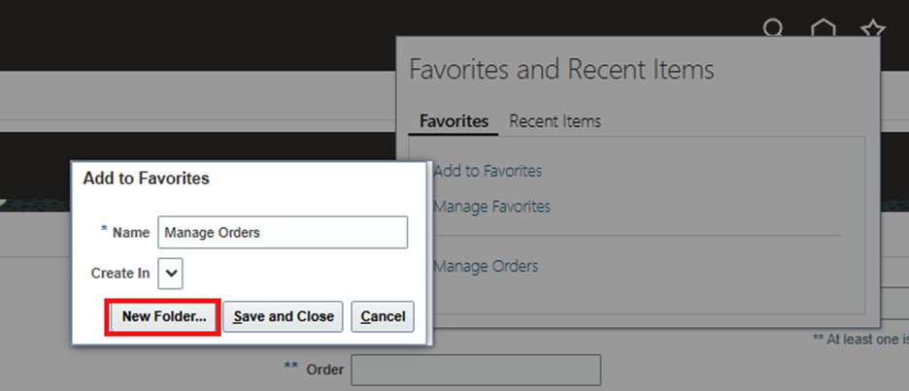909x391 pixels.
Task: Click the Add to Favorites dialog title
Action: click(146, 179)
